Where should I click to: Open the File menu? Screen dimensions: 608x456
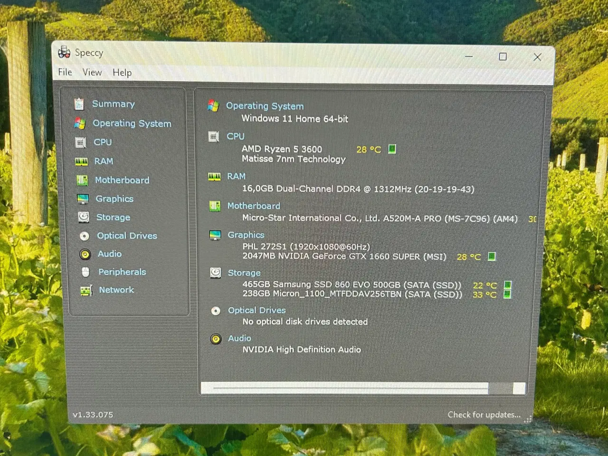(65, 72)
